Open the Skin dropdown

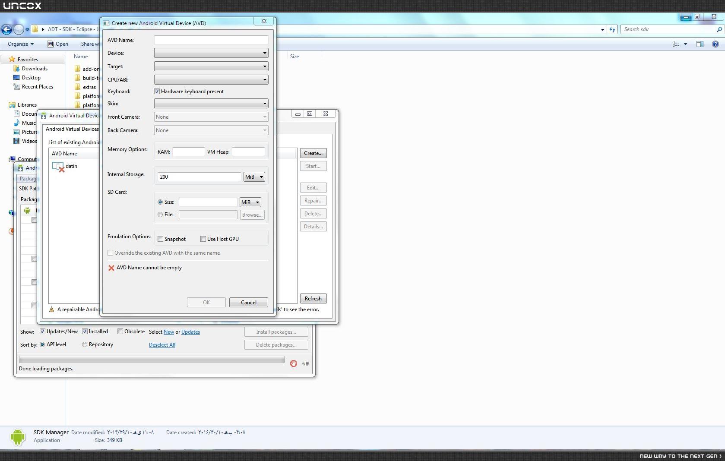point(211,104)
